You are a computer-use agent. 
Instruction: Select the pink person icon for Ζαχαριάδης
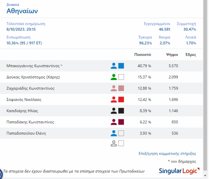point(114,88)
